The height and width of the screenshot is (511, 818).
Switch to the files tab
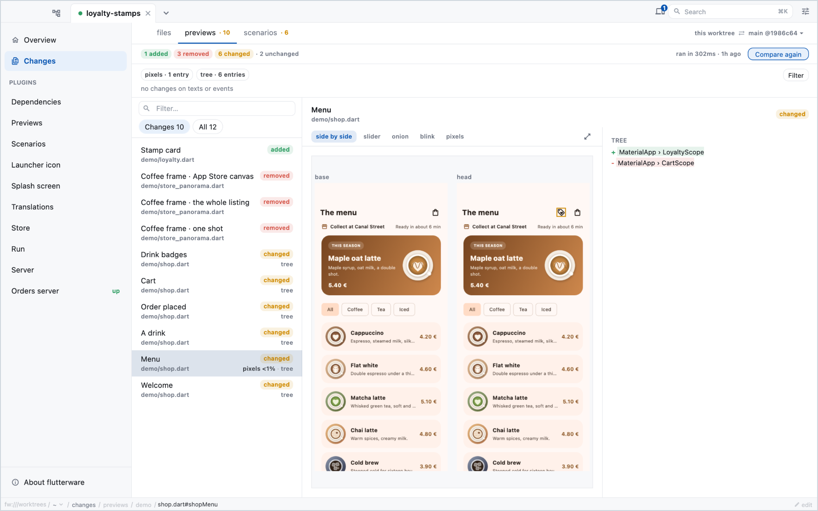164,33
